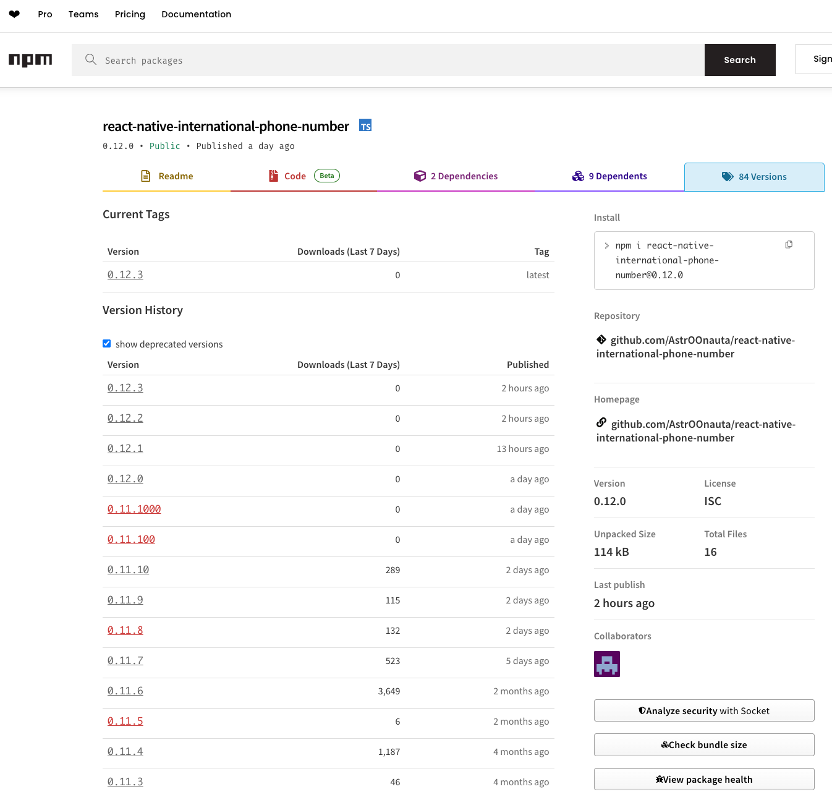The height and width of the screenshot is (797, 832).
Task: Click the Search button
Action: [x=740, y=60]
